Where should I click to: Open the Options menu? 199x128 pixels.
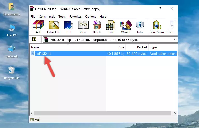(x=91, y=17)
